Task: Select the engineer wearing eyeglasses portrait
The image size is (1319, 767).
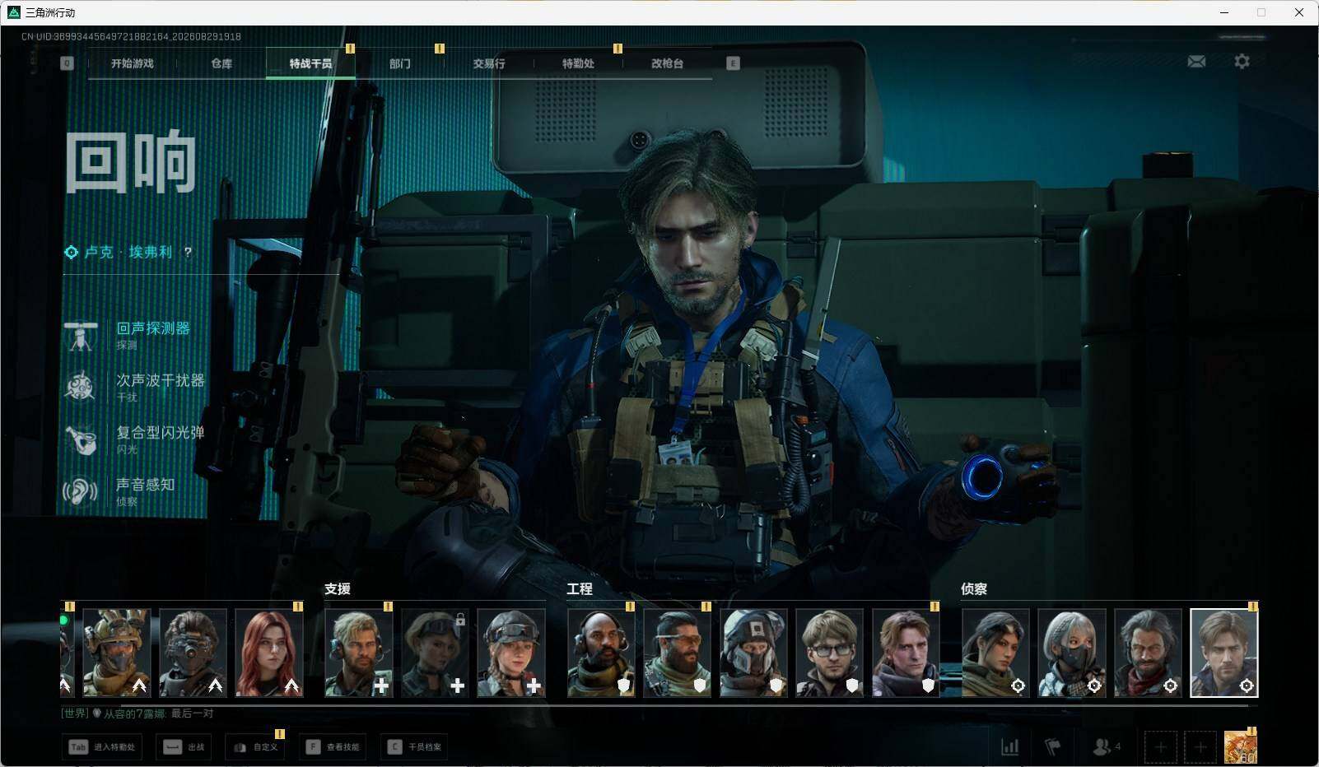Action: coord(829,653)
